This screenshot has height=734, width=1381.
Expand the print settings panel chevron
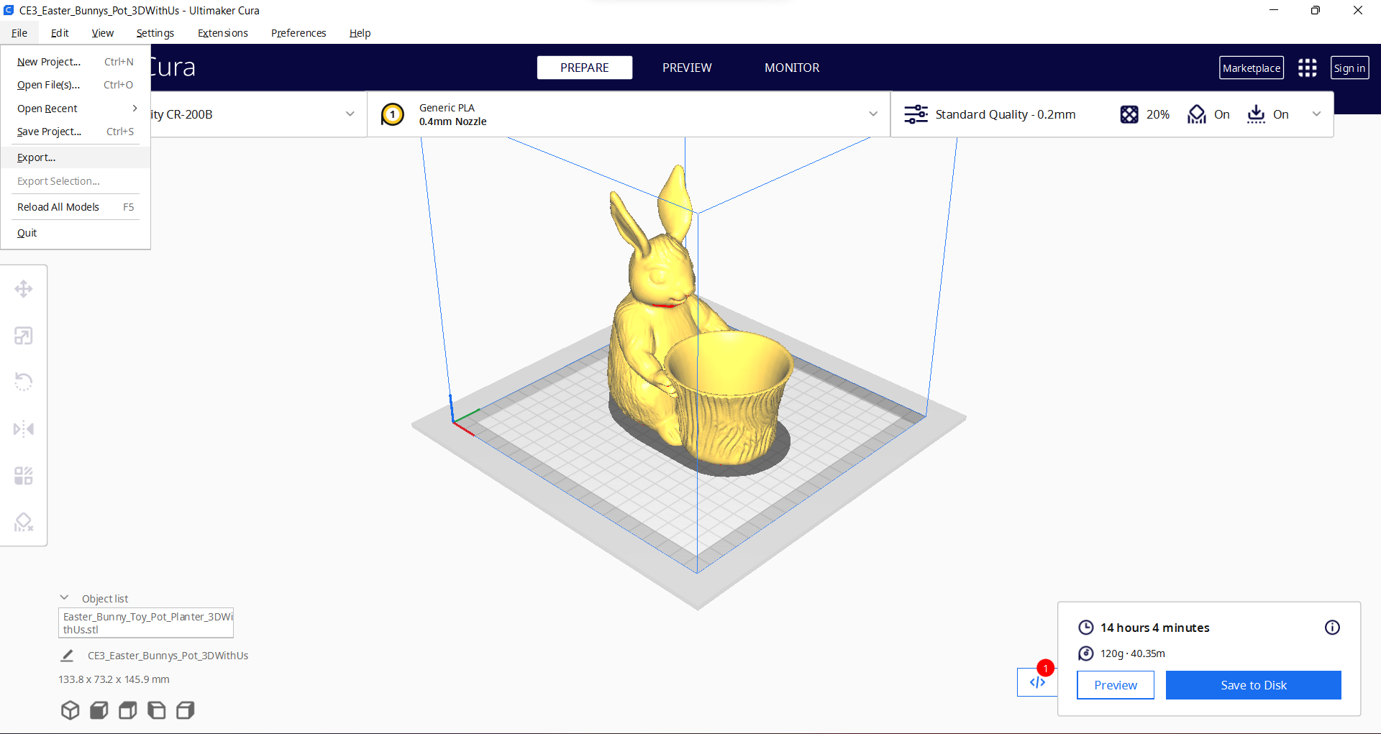tap(1316, 114)
